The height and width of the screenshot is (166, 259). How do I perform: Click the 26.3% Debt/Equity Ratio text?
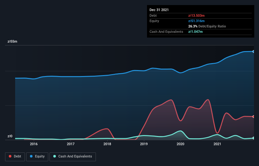(207, 26)
